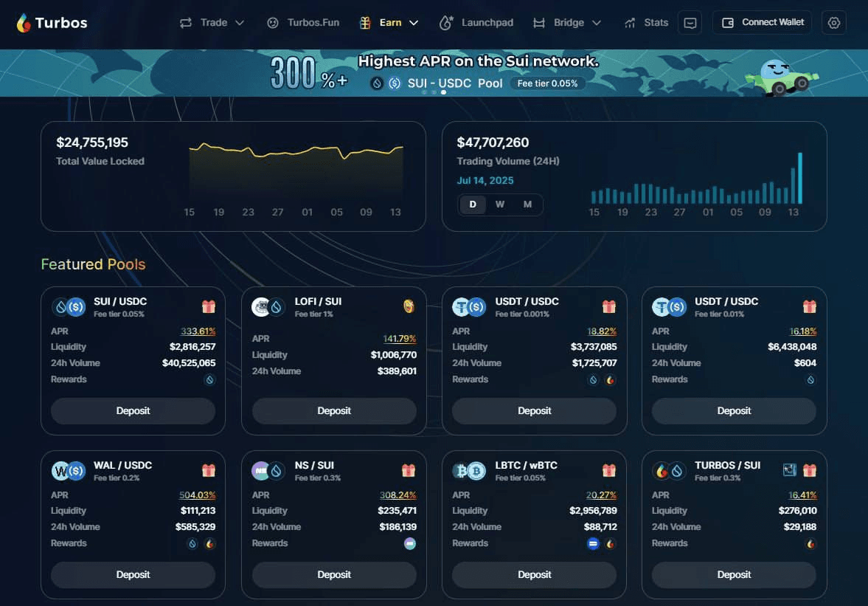
Task: Click Turbos reward icon on TURBOS / SUI card
Action: [810, 544]
